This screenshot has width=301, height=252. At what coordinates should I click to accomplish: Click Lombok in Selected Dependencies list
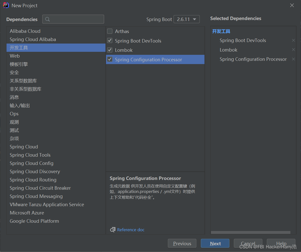[x=228, y=50]
